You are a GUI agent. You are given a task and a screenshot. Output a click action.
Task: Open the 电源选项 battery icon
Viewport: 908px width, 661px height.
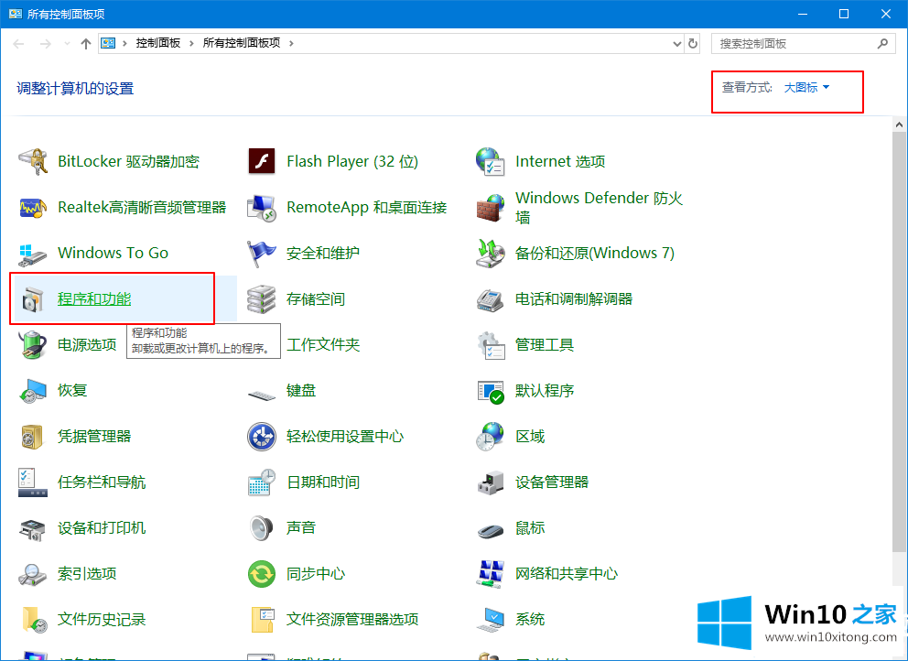pos(32,345)
